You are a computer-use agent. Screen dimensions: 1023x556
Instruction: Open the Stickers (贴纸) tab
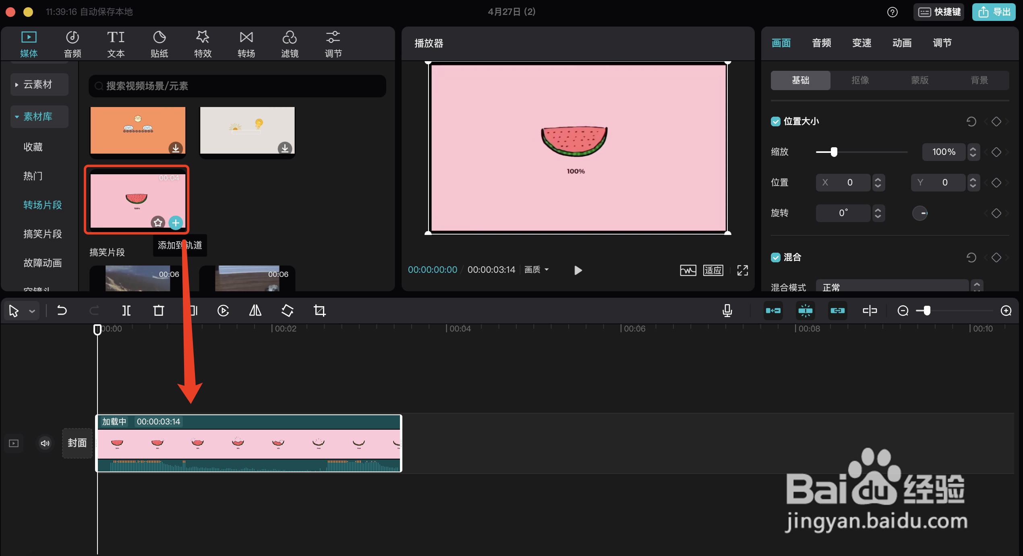click(x=159, y=44)
